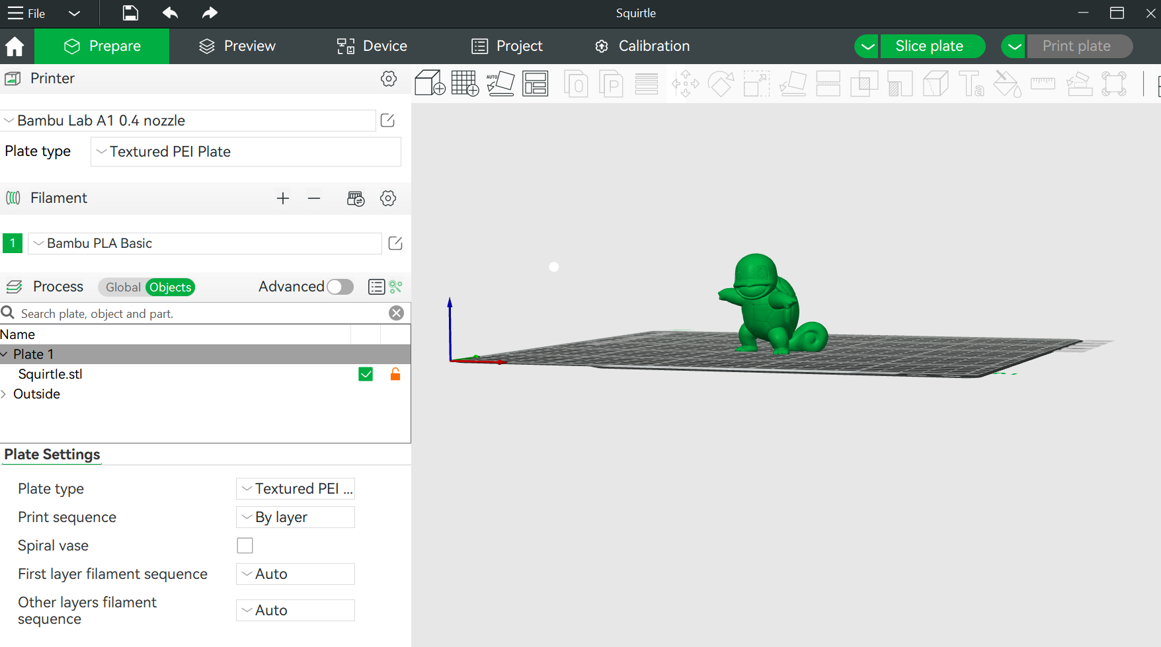Select the Seam painting tool icon
This screenshot has height=647, width=1161.
point(936,83)
